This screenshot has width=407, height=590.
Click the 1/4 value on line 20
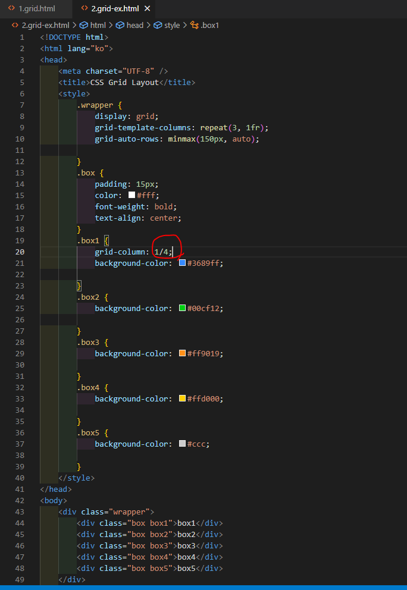[161, 252]
